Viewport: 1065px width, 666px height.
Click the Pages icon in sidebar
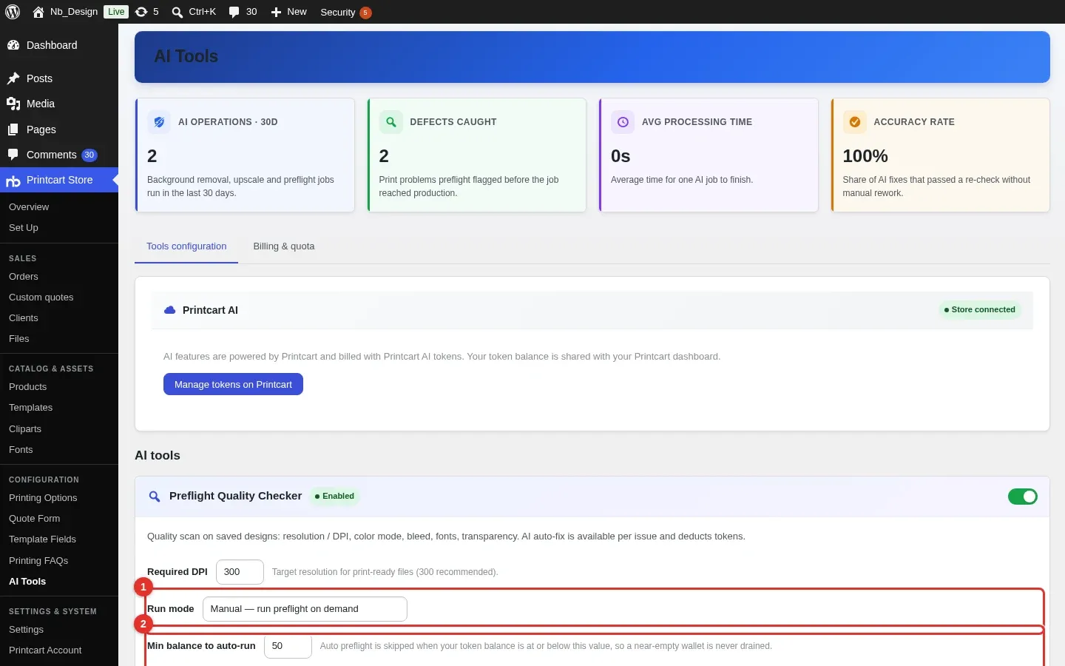(x=13, y=129)
